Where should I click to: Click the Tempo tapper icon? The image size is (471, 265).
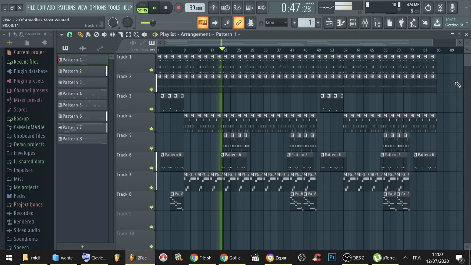coord(413,23)
